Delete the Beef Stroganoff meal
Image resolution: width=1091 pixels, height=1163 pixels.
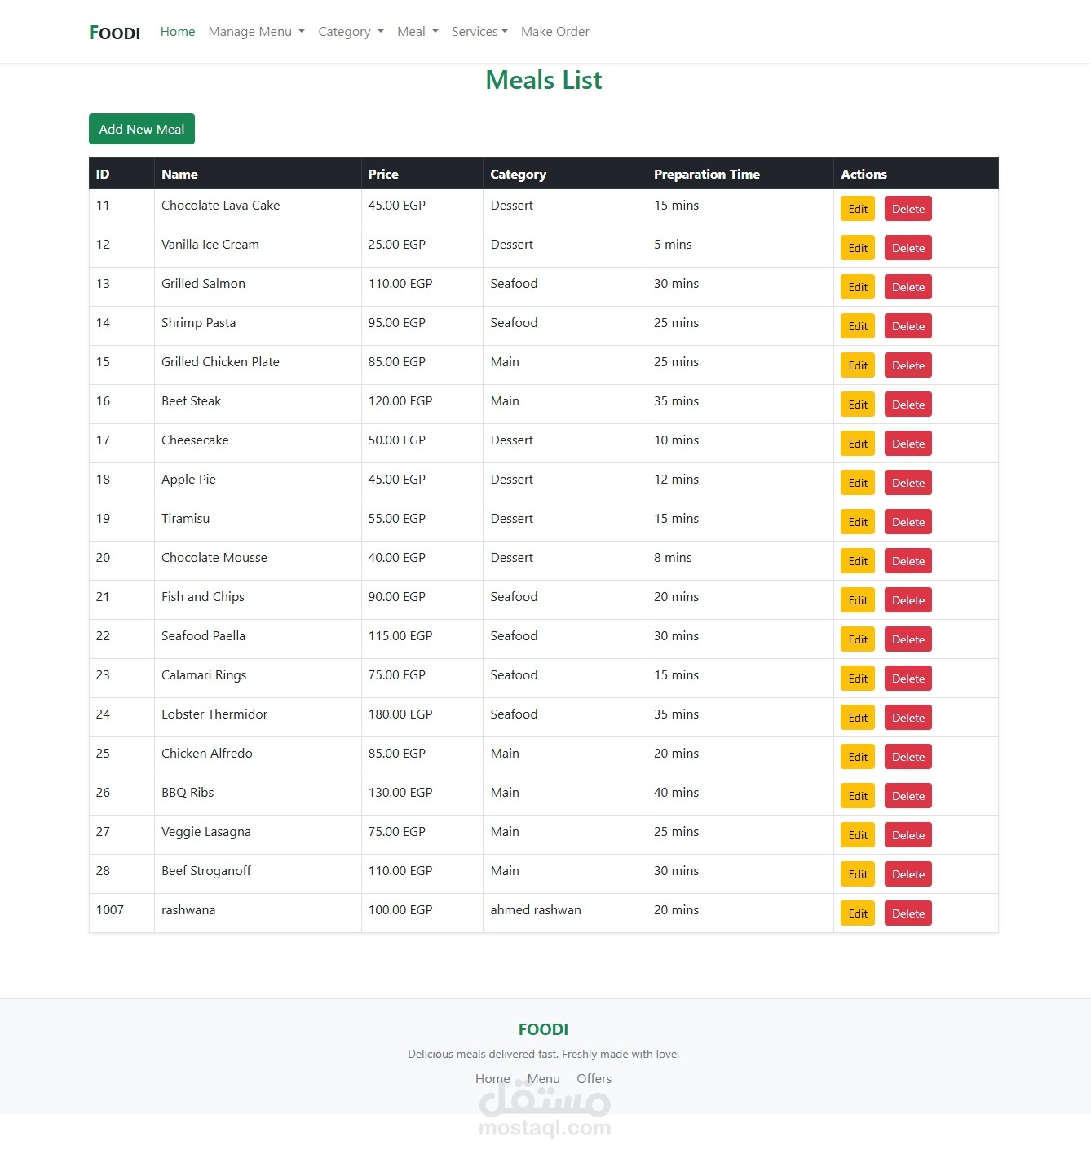coord(908,874)
